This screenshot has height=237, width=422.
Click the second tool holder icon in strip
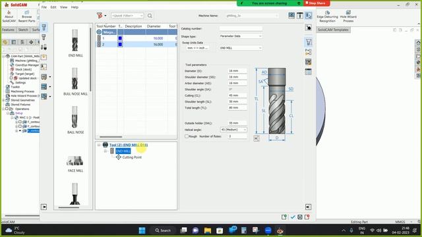click(x=44, y=37)
